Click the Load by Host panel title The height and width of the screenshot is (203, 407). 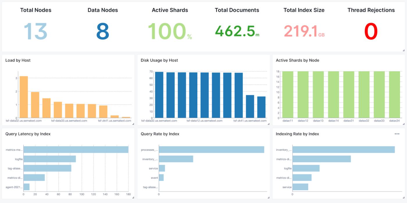tap(17, 60)
